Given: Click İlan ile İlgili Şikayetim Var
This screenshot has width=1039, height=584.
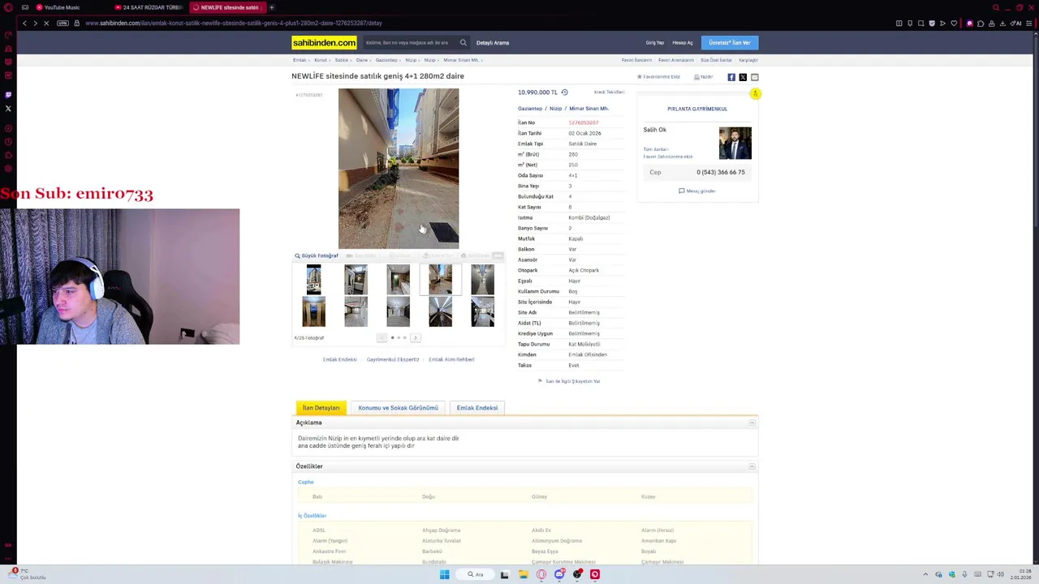Looking at the screenshot, I should [x=573, y=381].
